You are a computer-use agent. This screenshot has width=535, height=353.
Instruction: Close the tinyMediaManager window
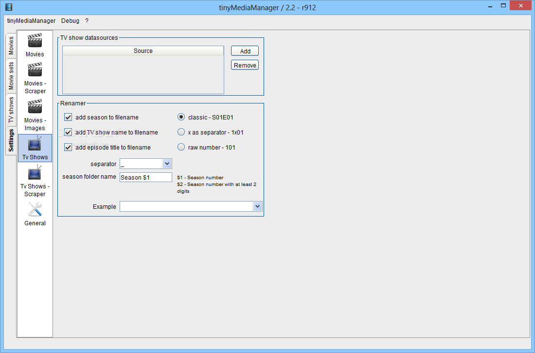click(x=521, y=5)
